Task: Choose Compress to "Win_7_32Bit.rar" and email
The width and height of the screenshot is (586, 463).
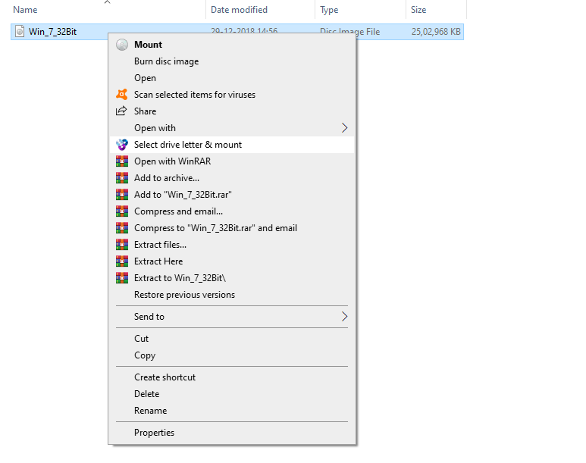Action: pos(232,228)
